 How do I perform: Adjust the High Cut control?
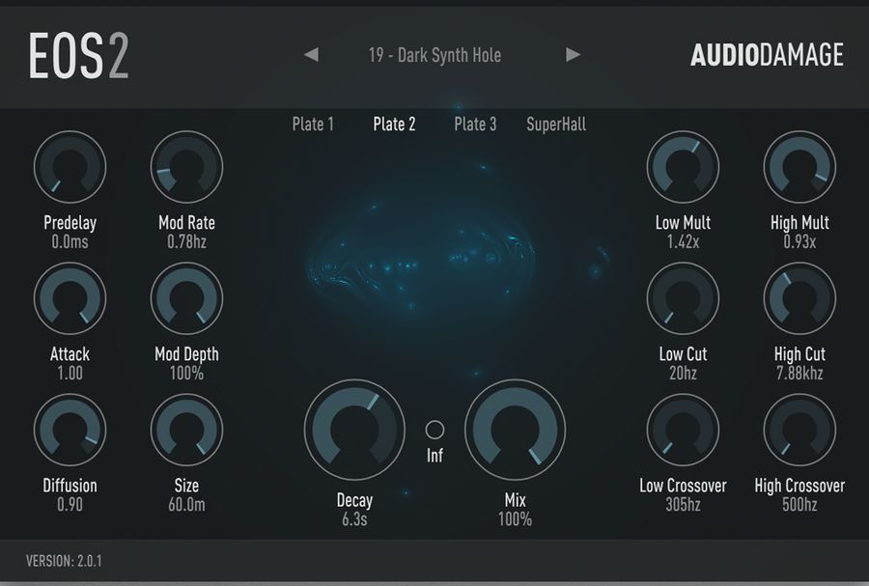(x=799, y=298)
